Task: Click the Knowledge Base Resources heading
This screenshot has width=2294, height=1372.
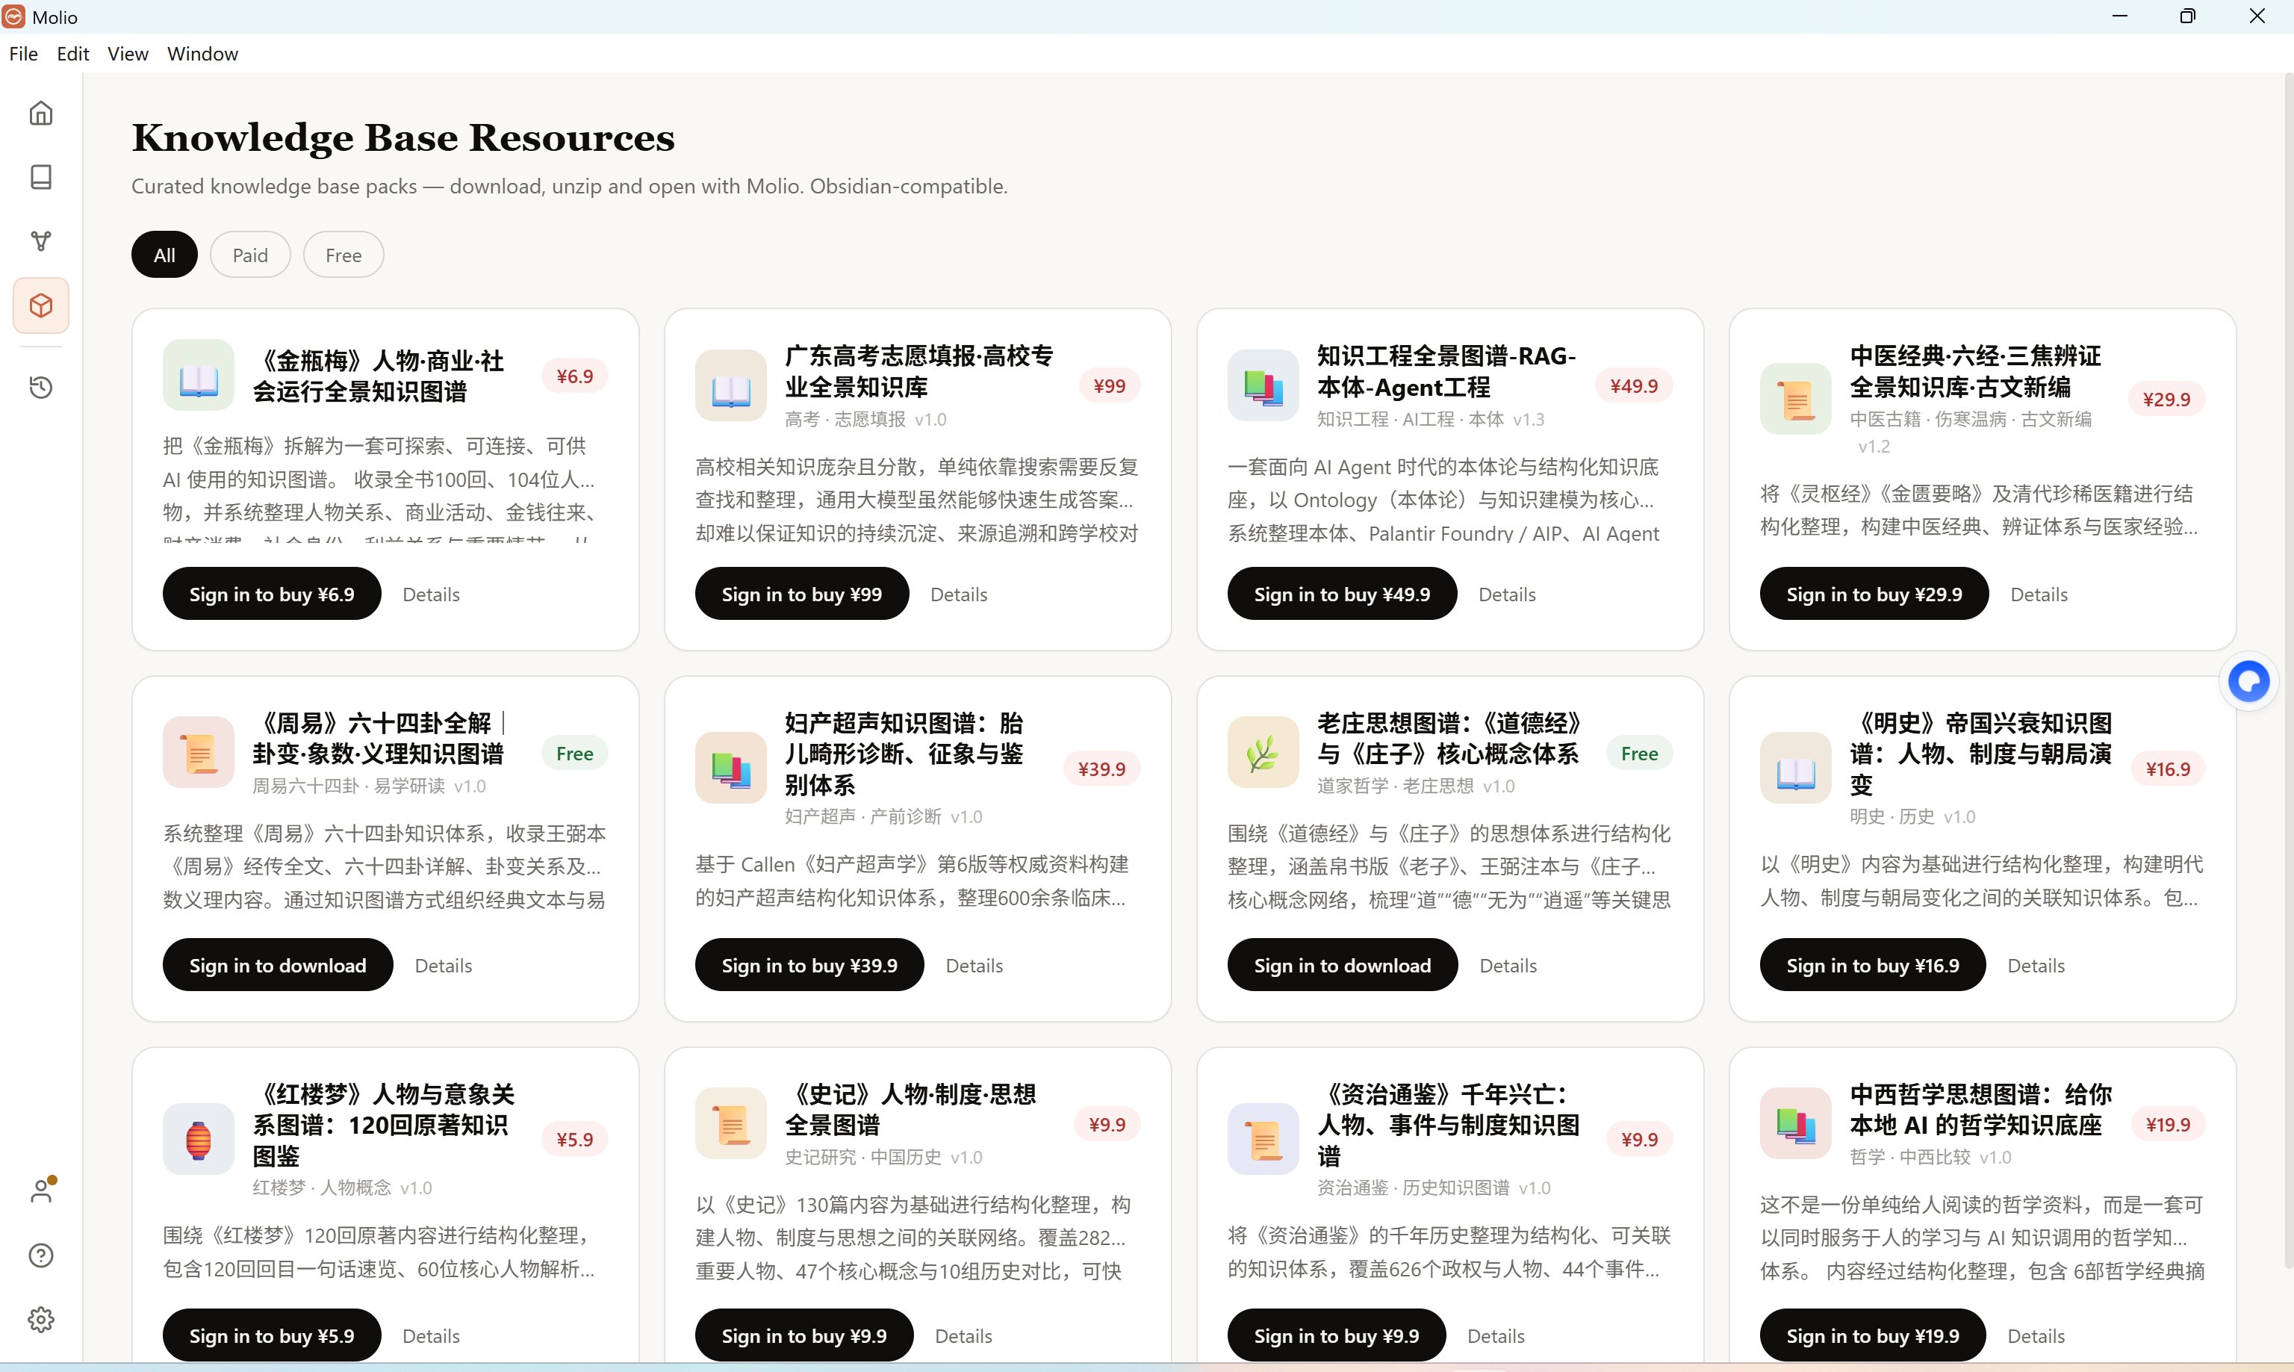Action: (403, 137)
